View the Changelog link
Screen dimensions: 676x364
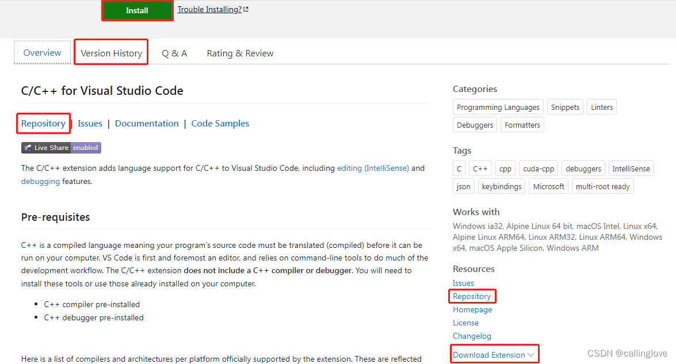pos(472,336)
